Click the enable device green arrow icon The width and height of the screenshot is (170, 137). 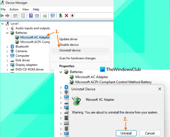[61, 16]
